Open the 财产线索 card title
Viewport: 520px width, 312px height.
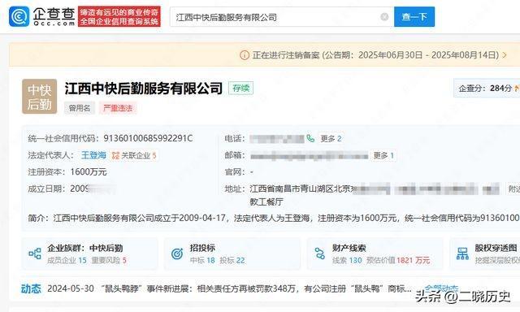349,248
